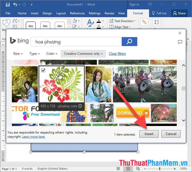
Task: Click the Redo icon in title bar
Action: point(24,5)
